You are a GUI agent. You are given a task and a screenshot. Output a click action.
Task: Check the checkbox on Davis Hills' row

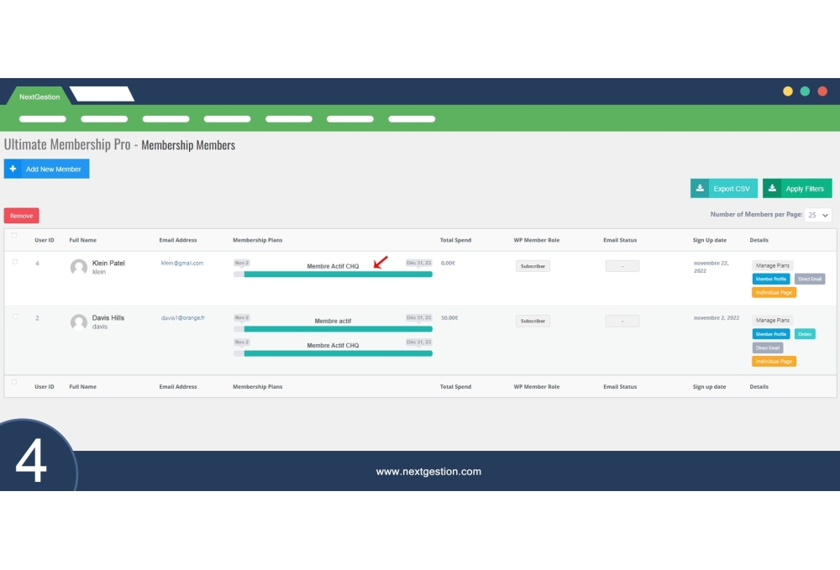(14, 316)
